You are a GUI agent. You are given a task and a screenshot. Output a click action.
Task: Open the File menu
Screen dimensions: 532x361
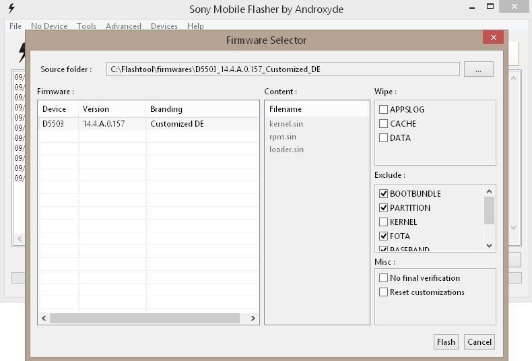pos(15,26)
